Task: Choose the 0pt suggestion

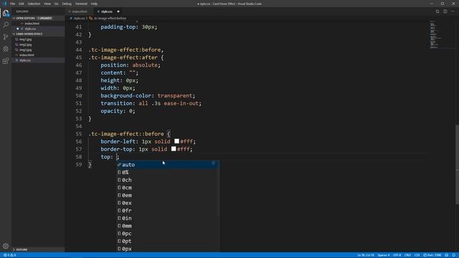Action: [x=168, y=241]
